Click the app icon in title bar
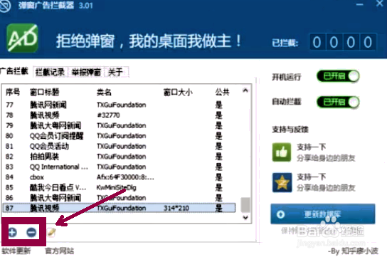This screenshot has width=387, height=257. click(5, 6)
